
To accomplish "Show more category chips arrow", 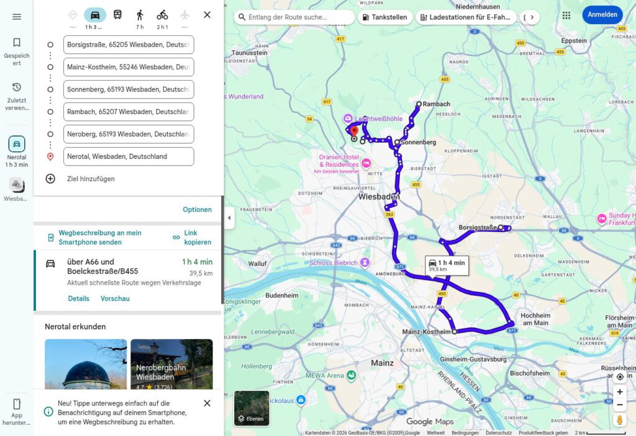I will pos(532,17).
